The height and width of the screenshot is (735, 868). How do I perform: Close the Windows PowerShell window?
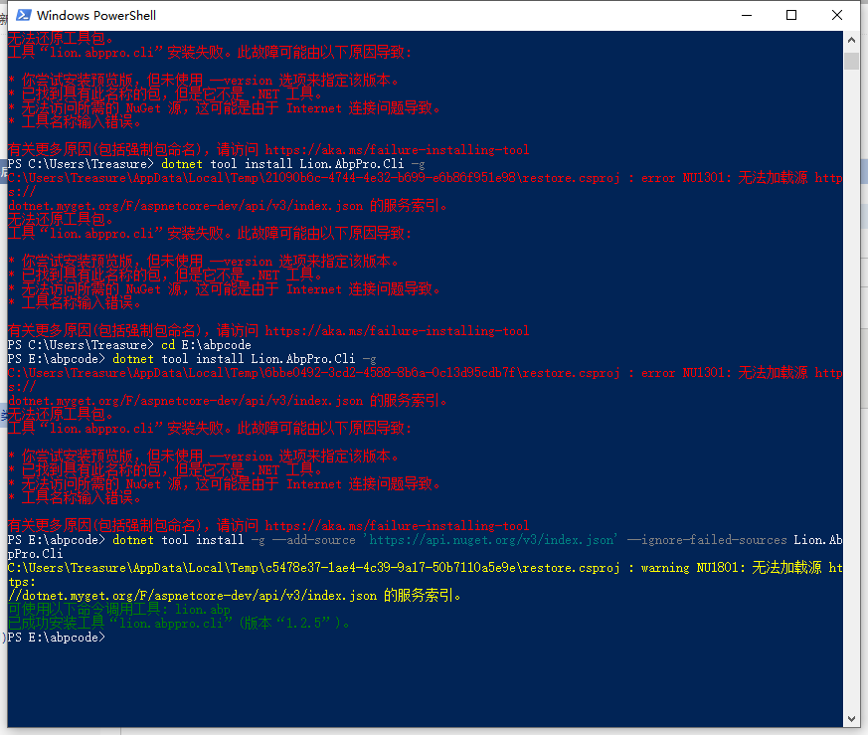[x=836, y=16]
